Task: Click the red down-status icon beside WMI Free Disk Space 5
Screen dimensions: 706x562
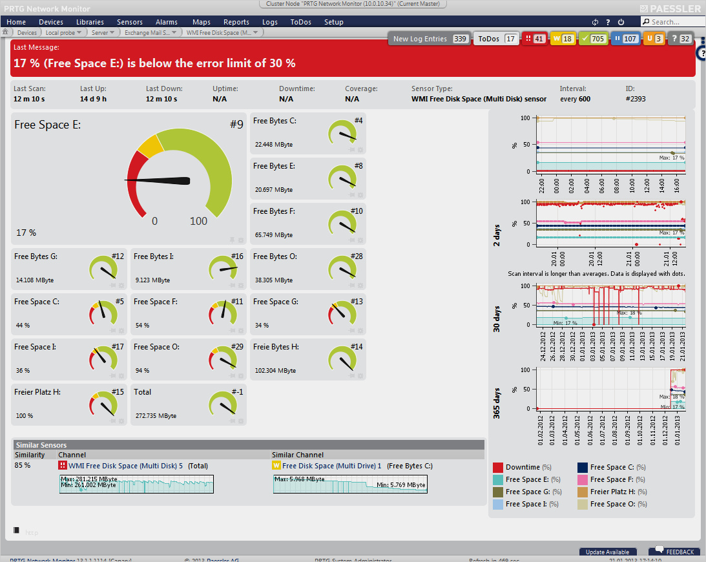Action: [x=63, y=466]
